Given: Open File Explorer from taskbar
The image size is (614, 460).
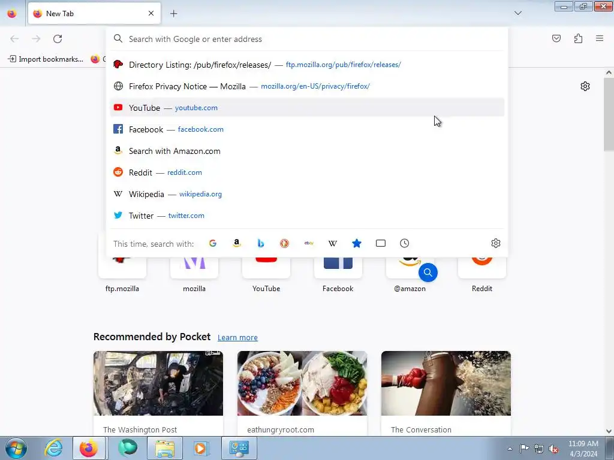Looking at the screenshot, I should (165, 448).
